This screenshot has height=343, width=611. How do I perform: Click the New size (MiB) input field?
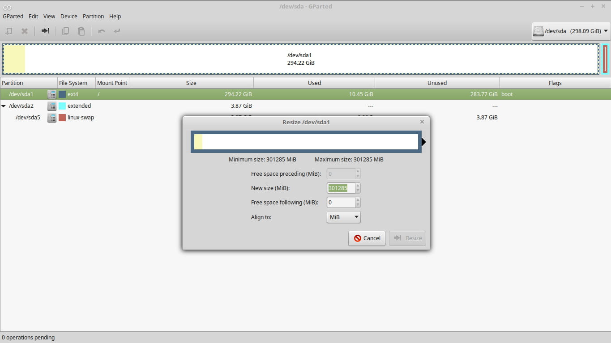pos(341,188)
